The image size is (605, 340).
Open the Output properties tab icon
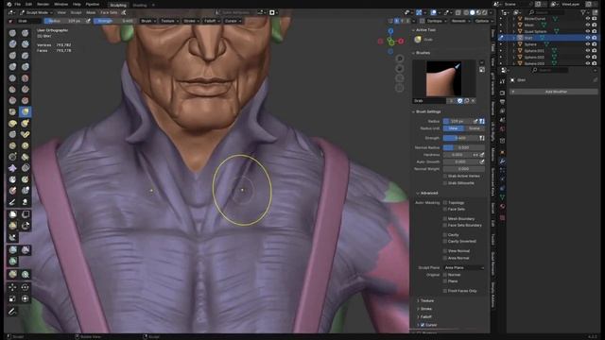(x=502, y=102)
